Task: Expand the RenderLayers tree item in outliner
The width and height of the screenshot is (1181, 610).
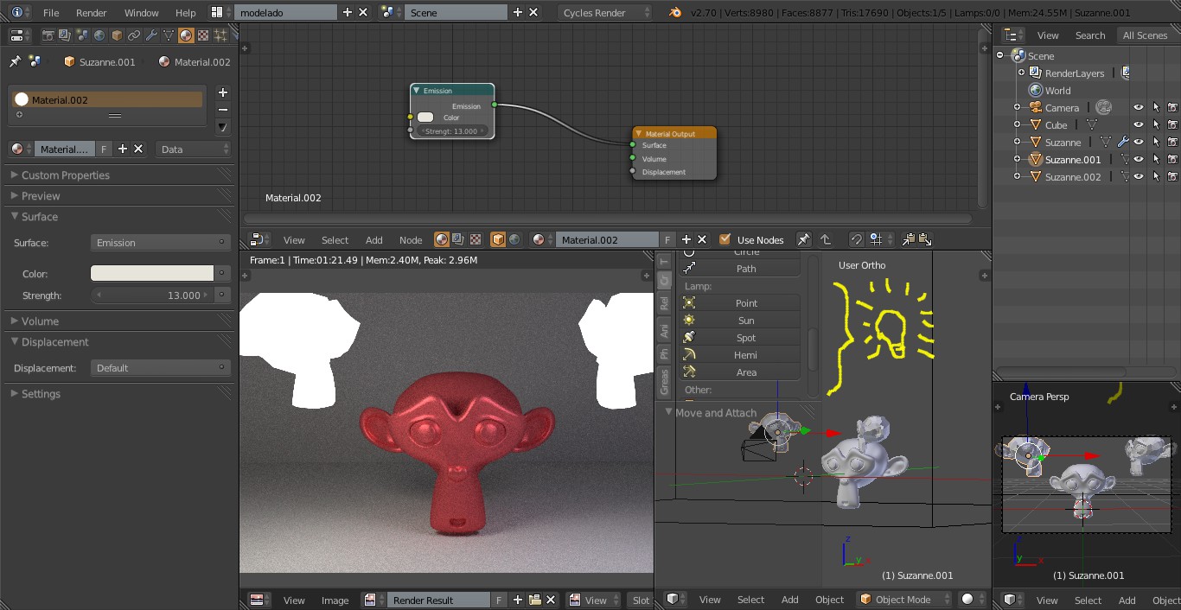Action: (x=1021, y=73)
